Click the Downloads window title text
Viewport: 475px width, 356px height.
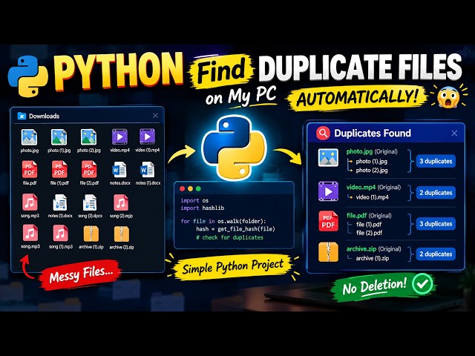[x=45, y=116]
